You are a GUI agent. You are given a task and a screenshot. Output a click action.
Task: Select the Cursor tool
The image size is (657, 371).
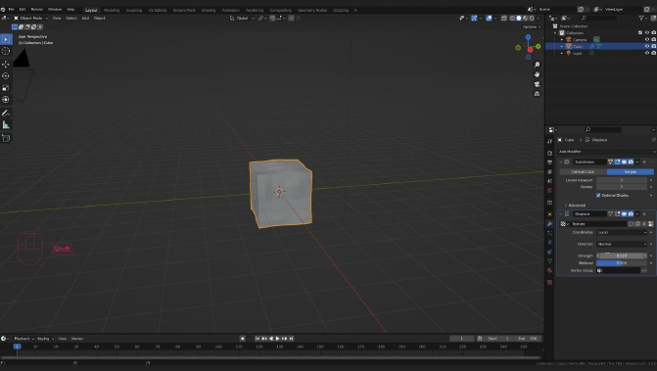pyautogui.click(x=6, y=51)
